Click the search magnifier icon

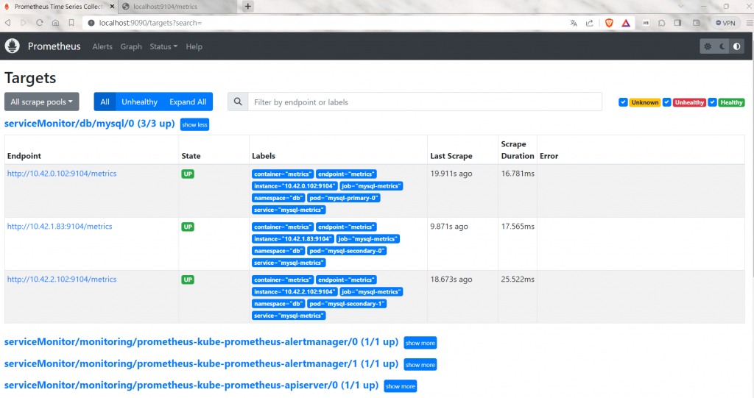(238, 102)
